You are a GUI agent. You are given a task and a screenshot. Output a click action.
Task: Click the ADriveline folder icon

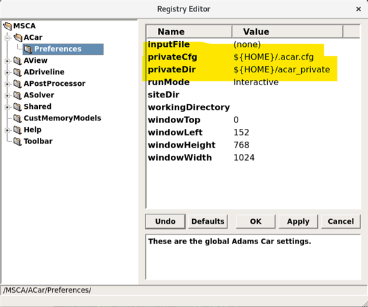17,72
